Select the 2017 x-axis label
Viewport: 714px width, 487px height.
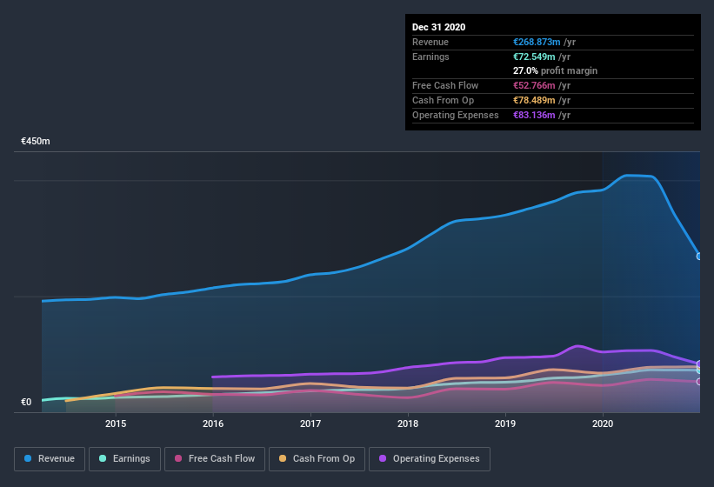(x=310, y=424)
